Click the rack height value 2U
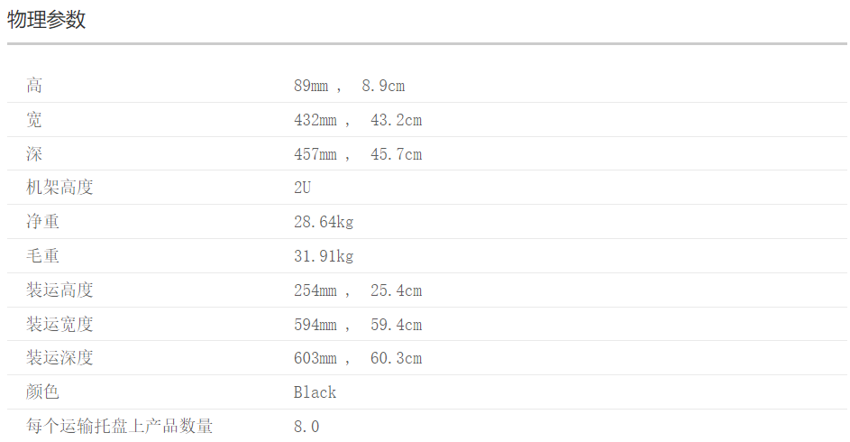Screen dimensions: 850x442 303,188
